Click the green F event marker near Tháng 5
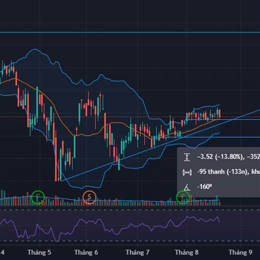 coord(38,197)
